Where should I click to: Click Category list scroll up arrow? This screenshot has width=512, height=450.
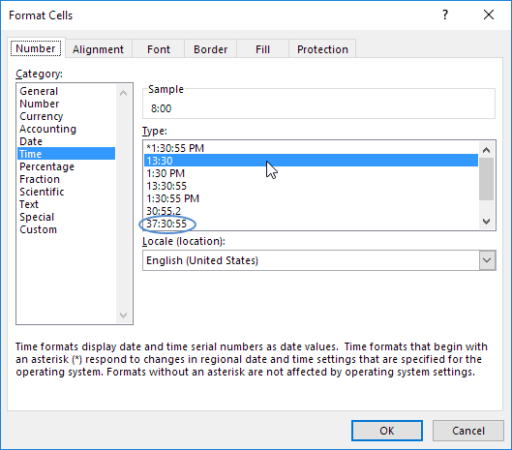[124, 93]
